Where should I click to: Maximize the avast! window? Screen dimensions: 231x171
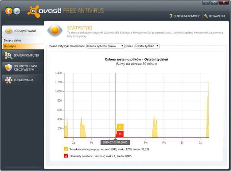[x=214, y=3]
